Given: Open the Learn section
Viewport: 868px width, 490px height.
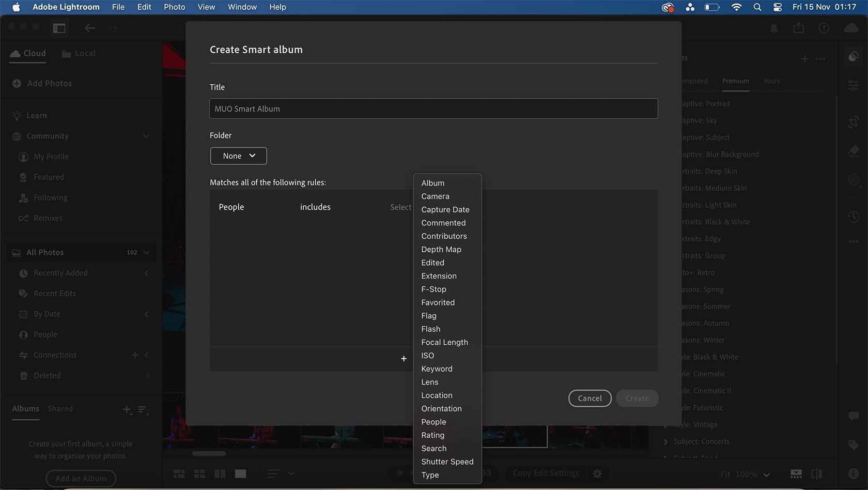Looking at the screenshot, I should pos(30,115).
